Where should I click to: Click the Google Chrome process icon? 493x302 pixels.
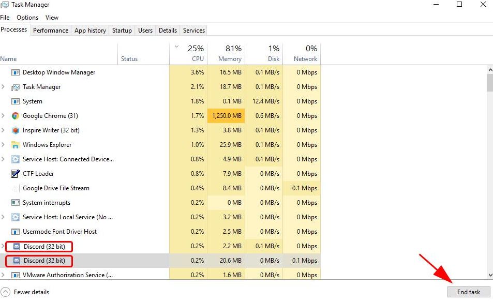click(16, 116)
